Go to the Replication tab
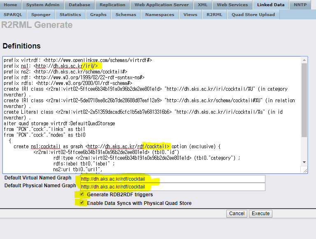316x239 pixels. pos(112,5)
